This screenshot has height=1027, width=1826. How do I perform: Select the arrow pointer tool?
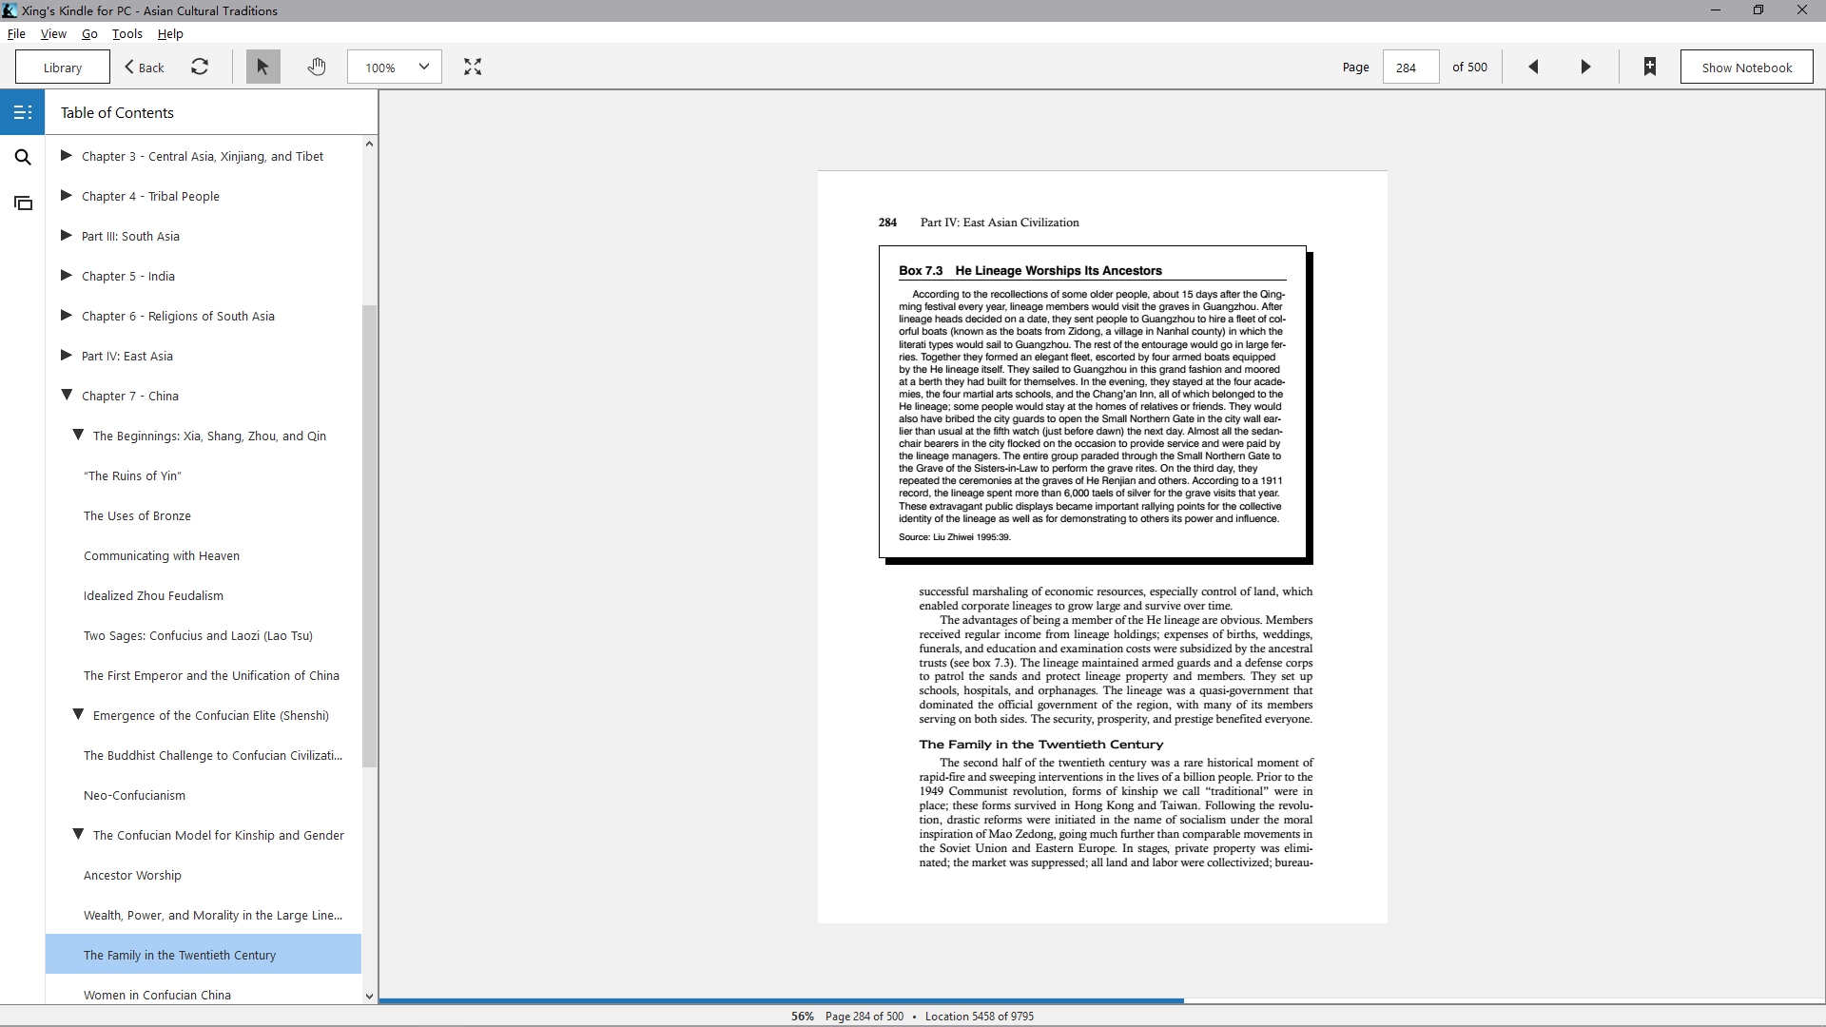click(x=263, y=67)
